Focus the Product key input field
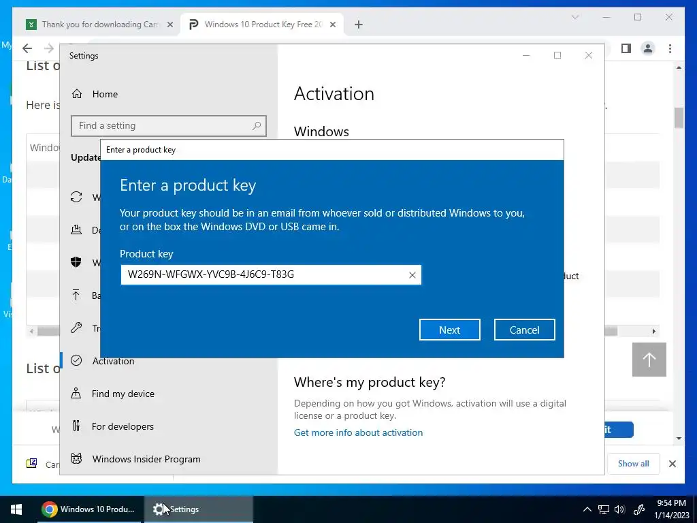The height and width of the screenshot is (523, 697). pyautogui.click(x=271, y=275)
